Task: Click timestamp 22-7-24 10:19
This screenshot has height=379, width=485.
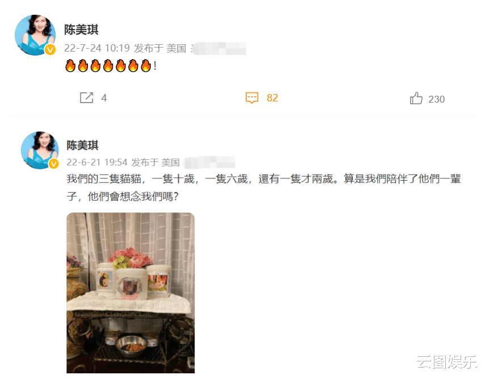Action: [x=97, y=48]
